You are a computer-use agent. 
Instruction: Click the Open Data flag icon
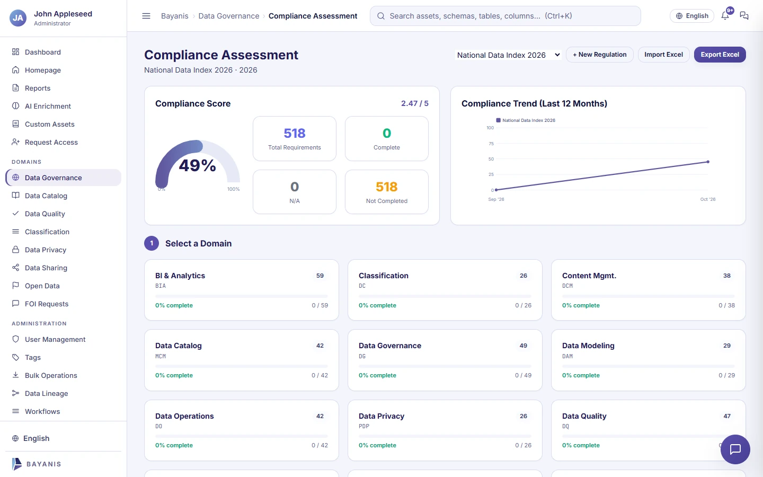(x=16, y=286)
